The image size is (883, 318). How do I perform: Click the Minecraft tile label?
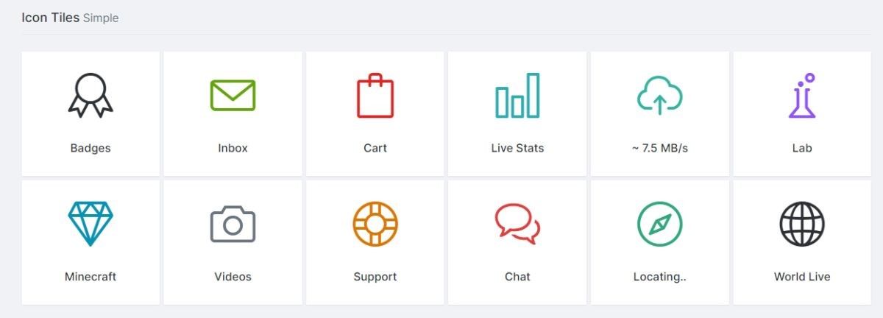91,277
